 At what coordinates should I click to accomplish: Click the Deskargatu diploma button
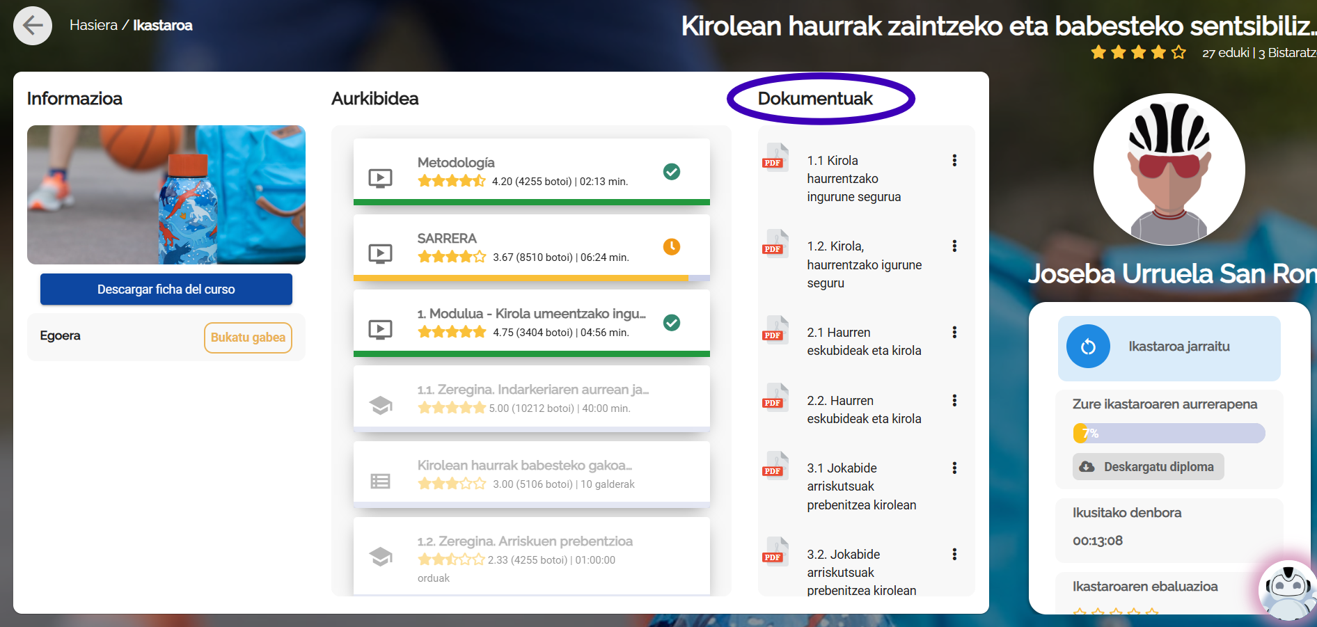coord(1148,467)
